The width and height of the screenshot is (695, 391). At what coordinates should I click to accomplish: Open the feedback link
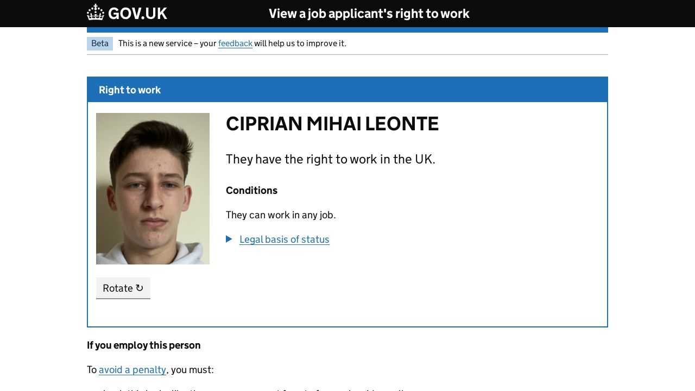pos(235,43)
